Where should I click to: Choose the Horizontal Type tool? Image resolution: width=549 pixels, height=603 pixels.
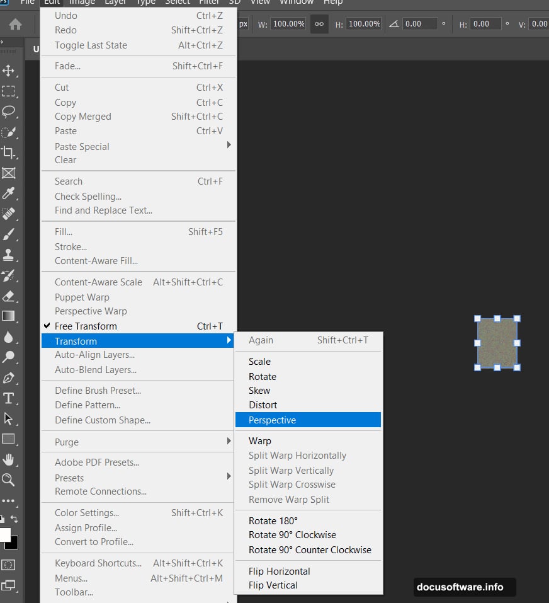tap(9, 398)
